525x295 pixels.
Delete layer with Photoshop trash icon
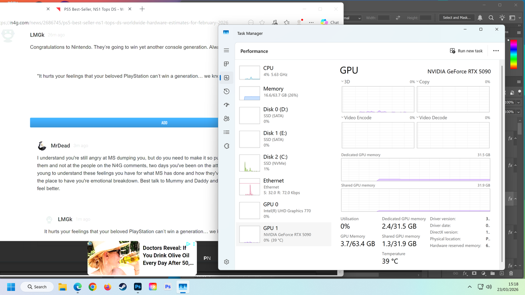[511, 273]
